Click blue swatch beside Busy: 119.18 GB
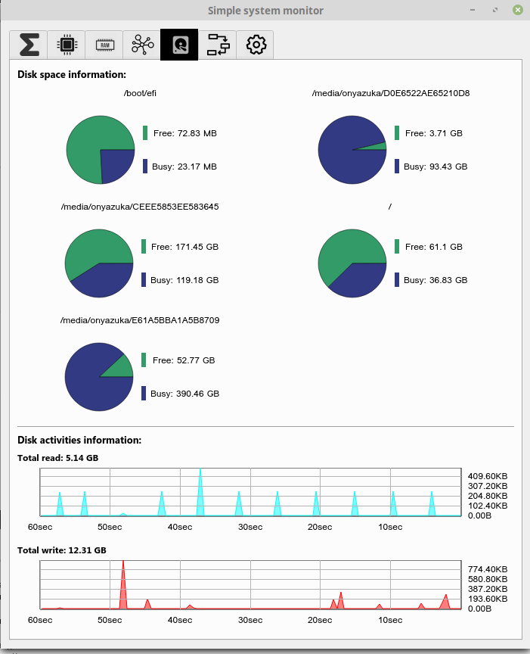Image resolution: width=530 pixels, height=654 pixels. [x=144, y=279]
